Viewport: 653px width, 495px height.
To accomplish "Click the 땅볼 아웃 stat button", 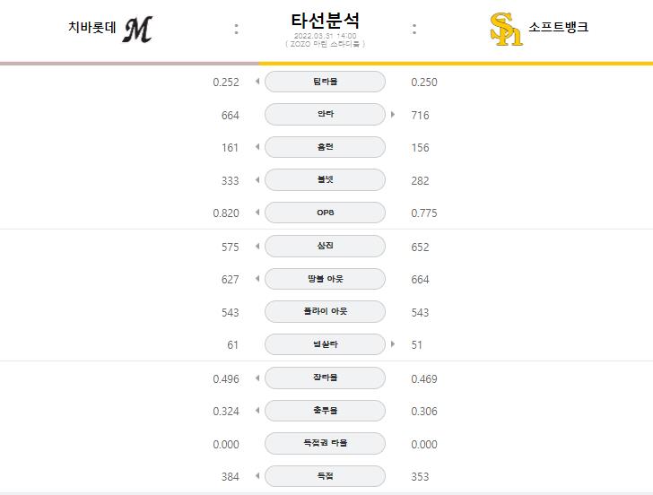I will (x=325, y=279).
